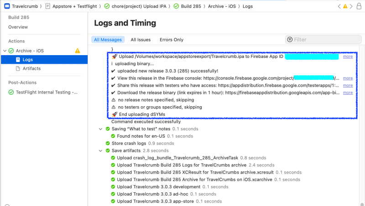Image resolution: width=365 pixels, height=206 pixels.
Task: Open Overview in the sidebar
Action: tap(18, 27)
